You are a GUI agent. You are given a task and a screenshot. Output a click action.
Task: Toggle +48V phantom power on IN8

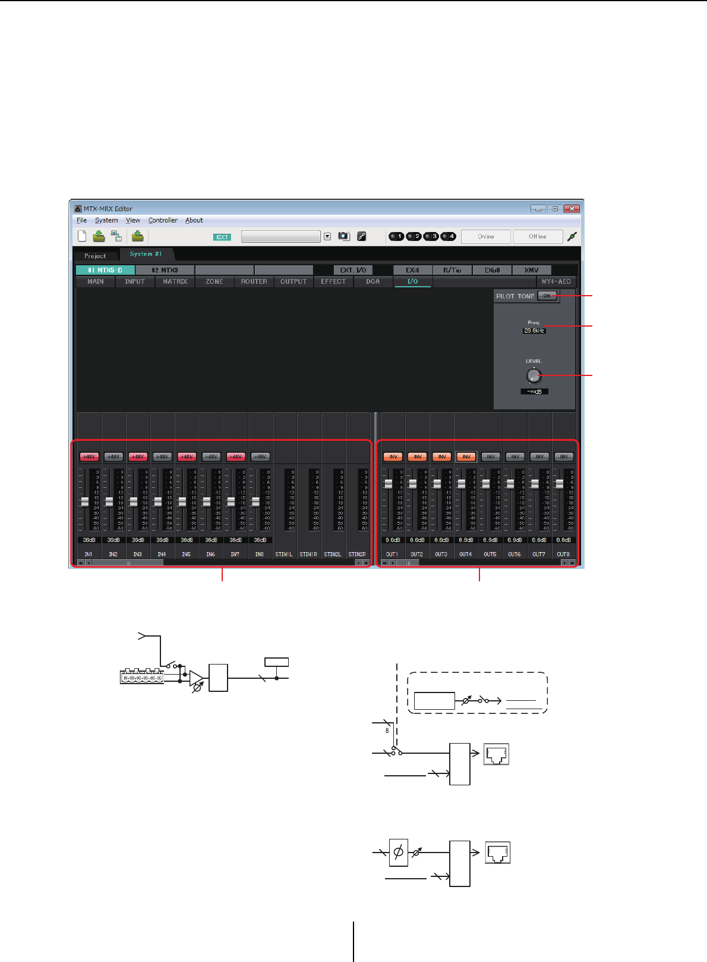[260, 457]
